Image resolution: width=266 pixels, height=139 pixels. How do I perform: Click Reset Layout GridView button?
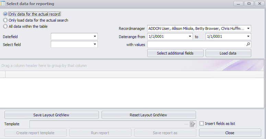tap(149, 115)
